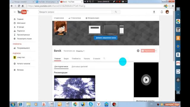Click the recorder camera snapshot icon
Viewport: 190px width, 107px height.
click(123, 1)
